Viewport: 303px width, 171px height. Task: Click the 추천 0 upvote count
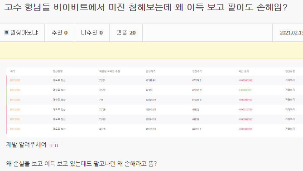[x=59, y=33]
